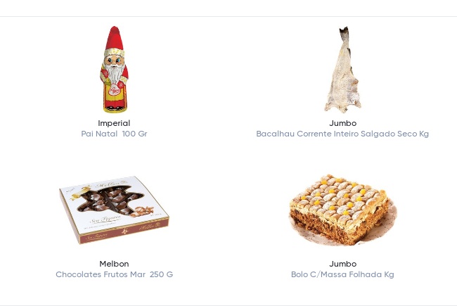
Task: Click the Imperial brand name
Action: [114, 123]
